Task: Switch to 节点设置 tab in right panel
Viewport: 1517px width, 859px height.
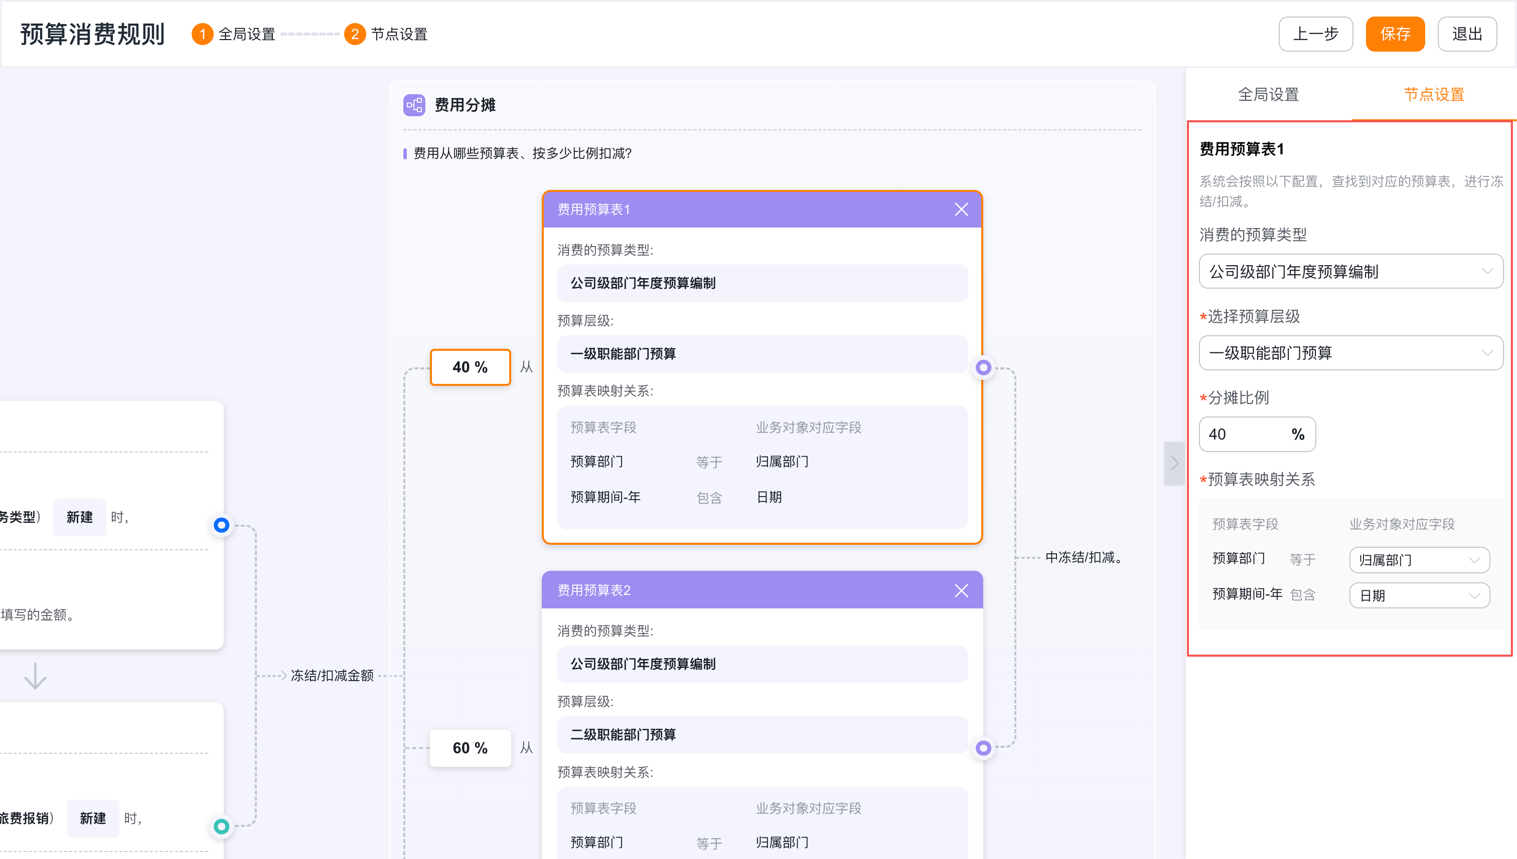Action: (x=1434, y=94)
